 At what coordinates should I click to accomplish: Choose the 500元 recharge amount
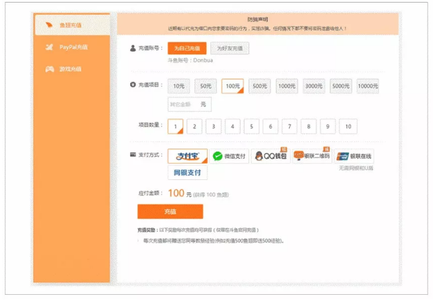[x=259, y=86]
